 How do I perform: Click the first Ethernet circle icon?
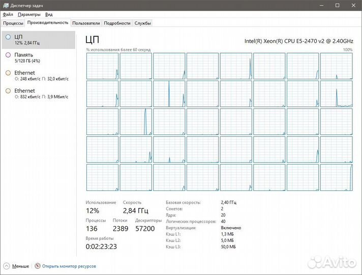click(x=8, y=73)
